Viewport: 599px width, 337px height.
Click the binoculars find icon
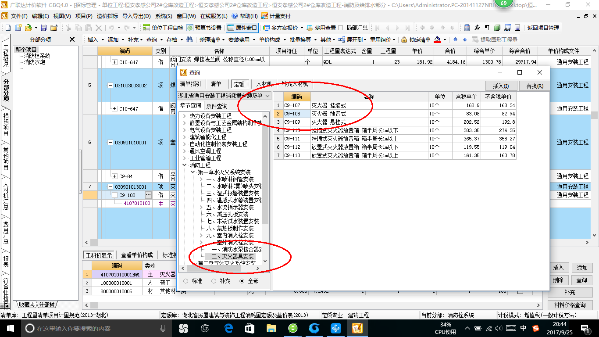pos(189,39)
